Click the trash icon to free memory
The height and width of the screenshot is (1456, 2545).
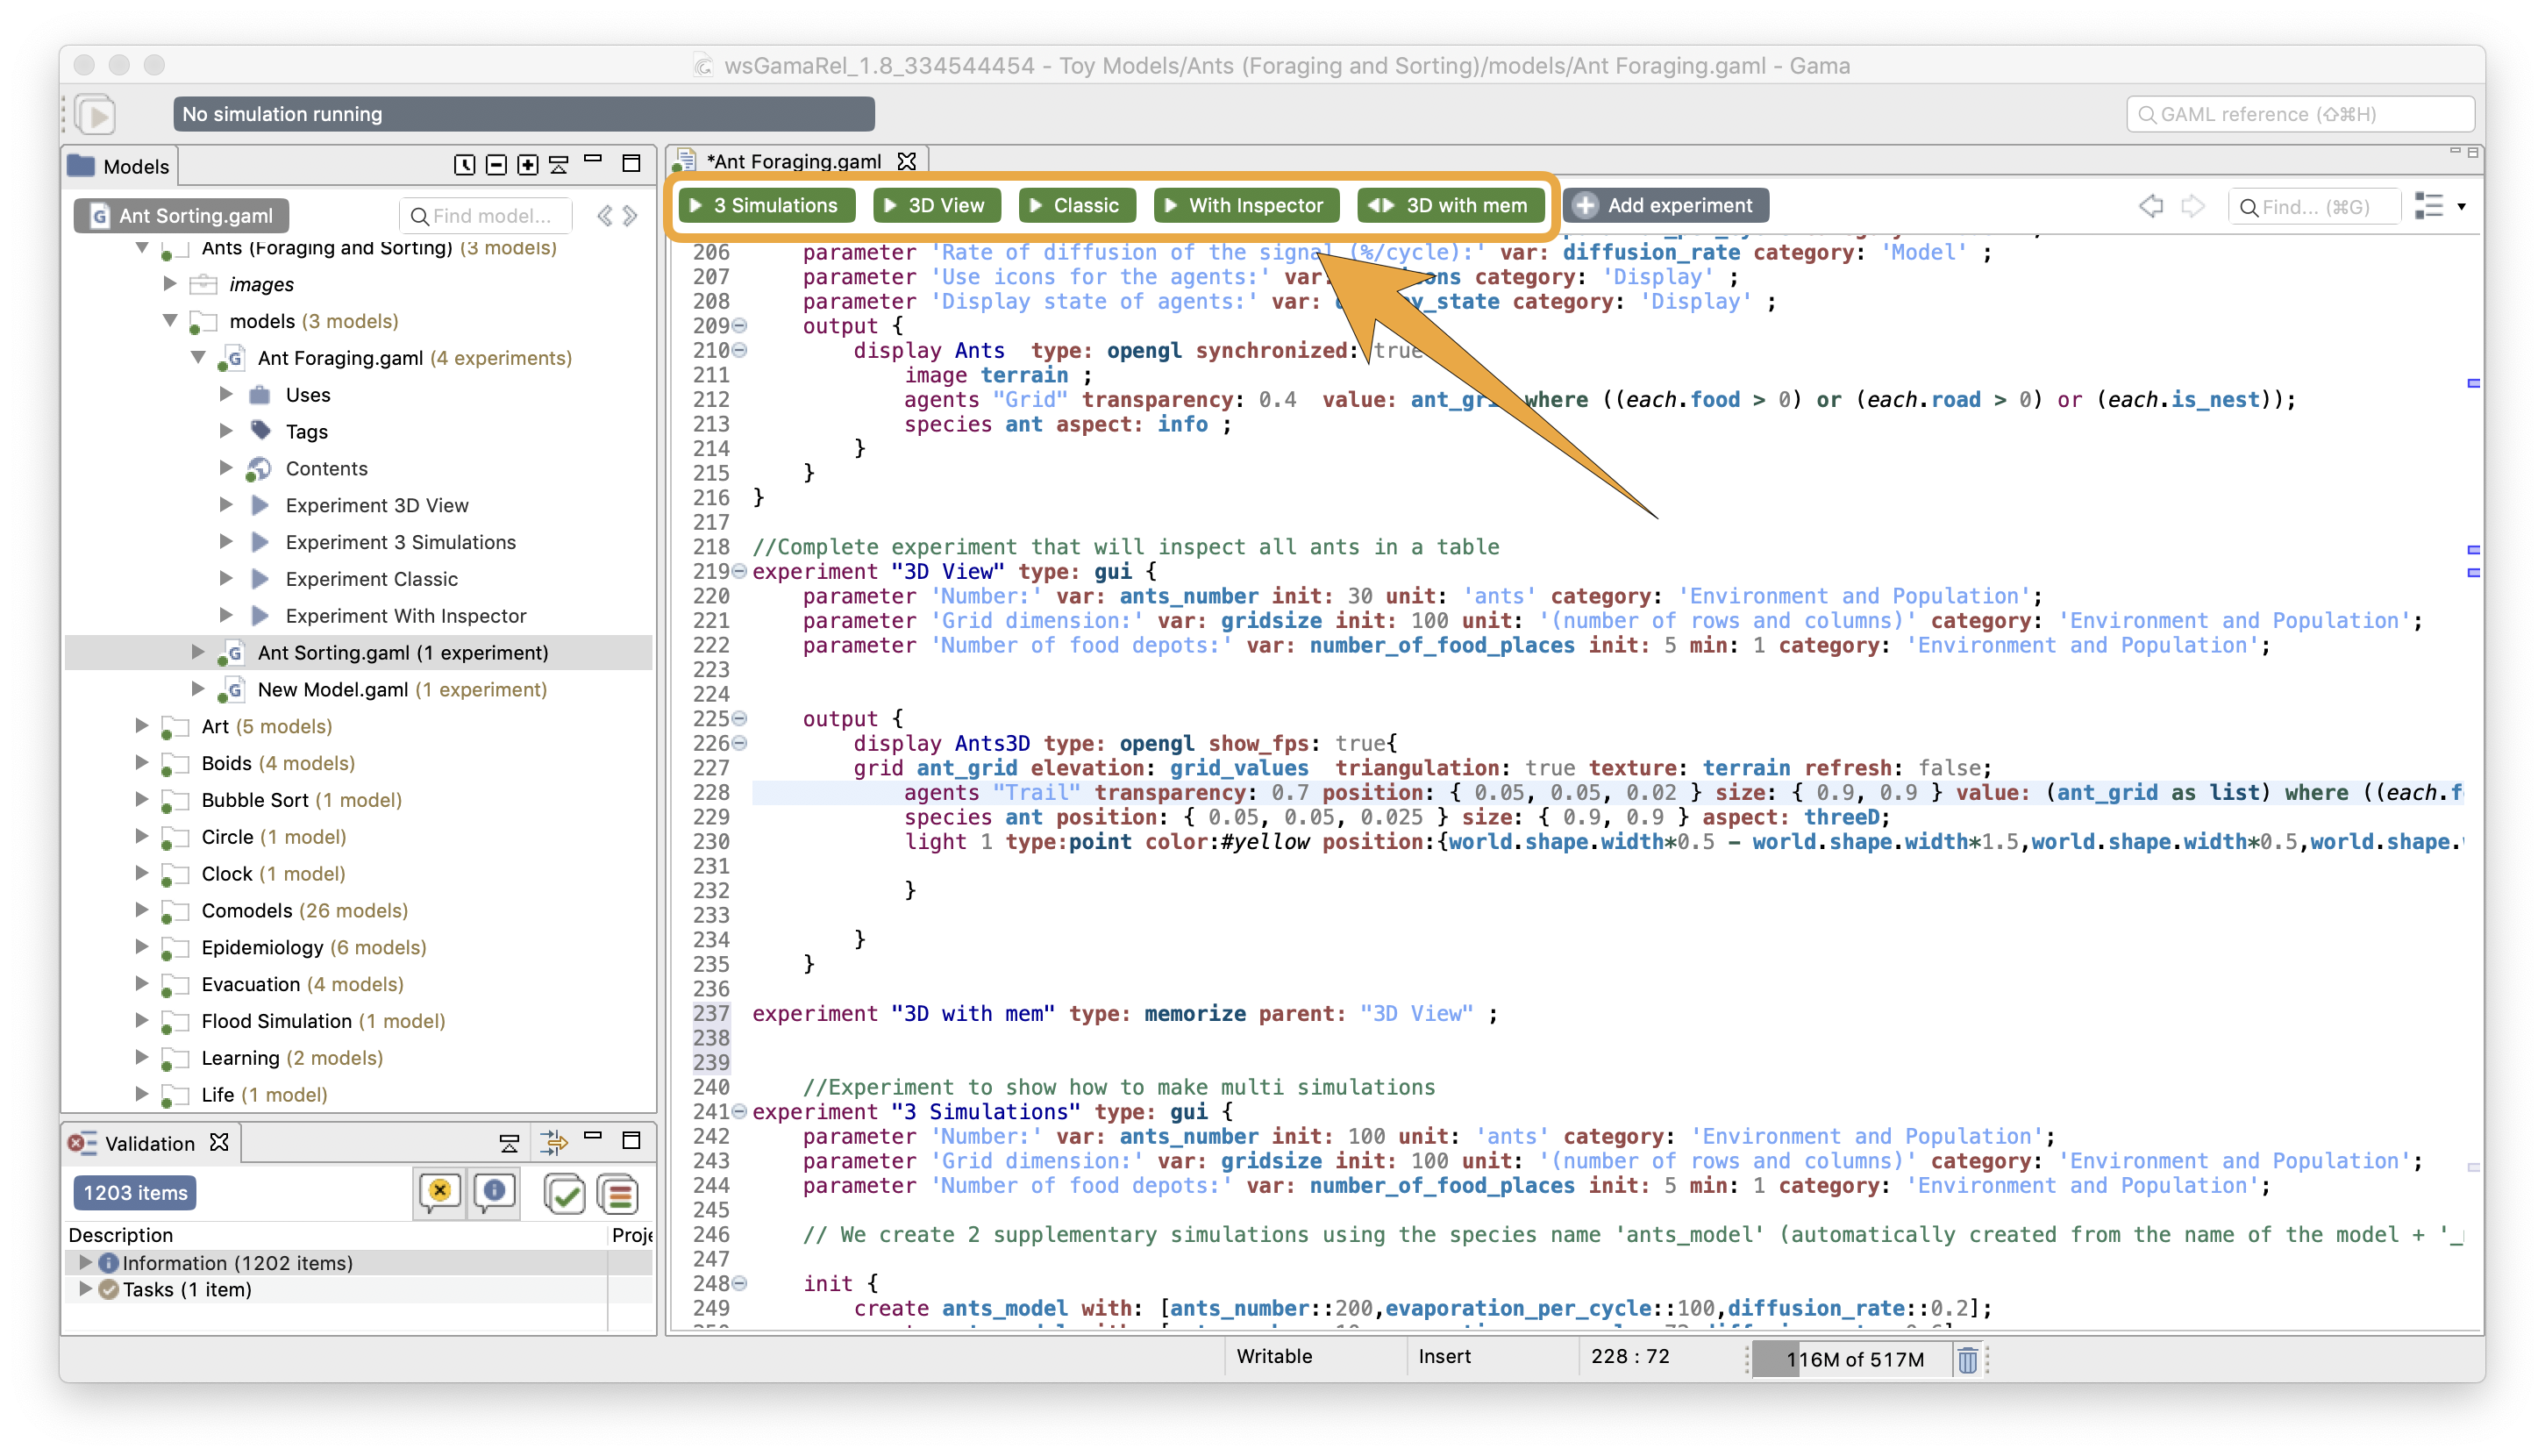click(x=1967, y=1360)
